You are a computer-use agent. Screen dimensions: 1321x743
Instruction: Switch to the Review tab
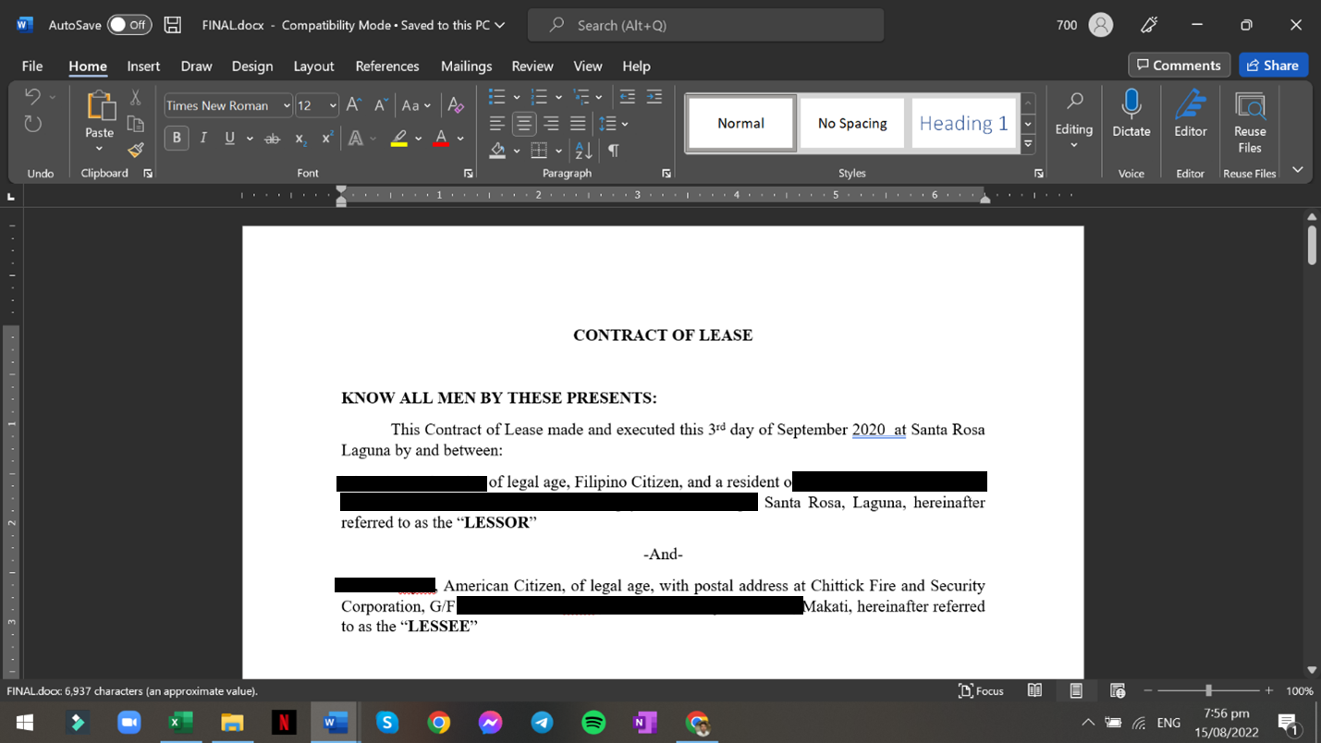pyautogui.click(x=532, y=66)
